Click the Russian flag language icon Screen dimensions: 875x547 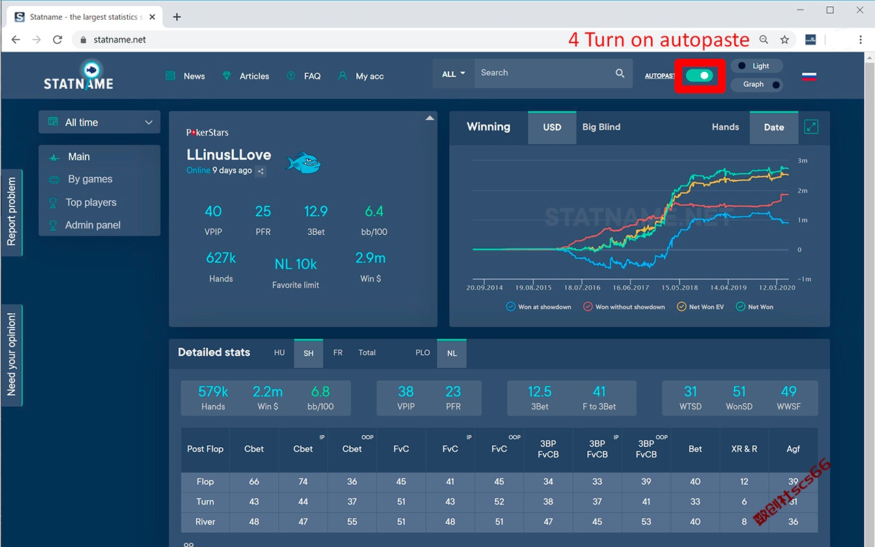pos(809,76)
